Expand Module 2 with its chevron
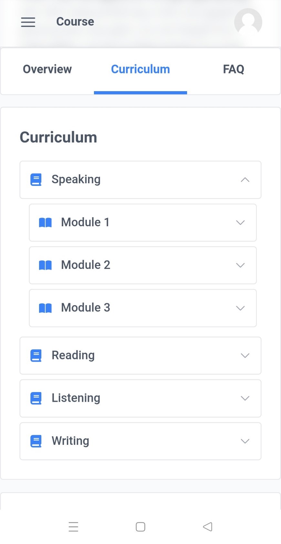The width and height of the screenshot is (281, 544). [x=240, y=265]
